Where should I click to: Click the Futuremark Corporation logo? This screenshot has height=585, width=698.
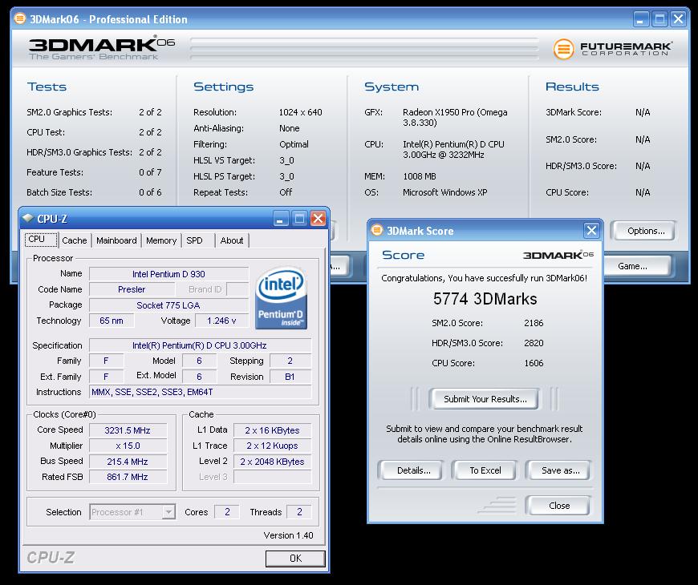click(x=612, y=49)
